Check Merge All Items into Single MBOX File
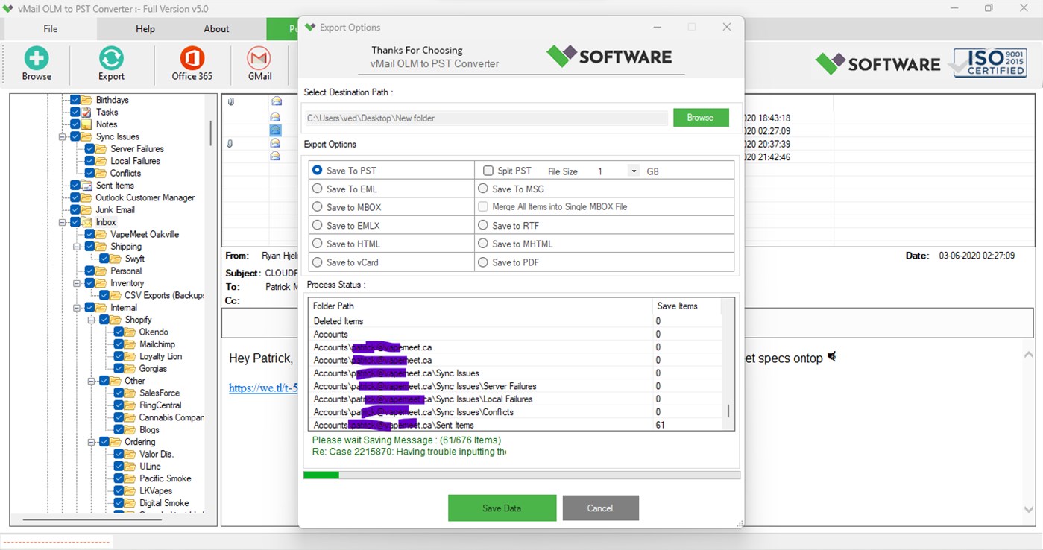Image resolution: width=1043 pixels, height=550 pixels. pyautogui.click(x=482, y=206)
